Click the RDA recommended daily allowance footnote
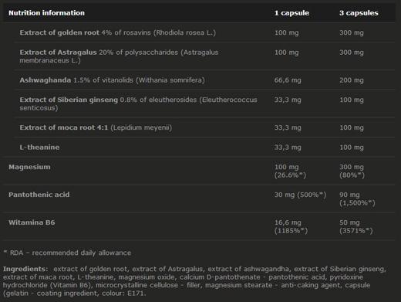 (67, 253)
